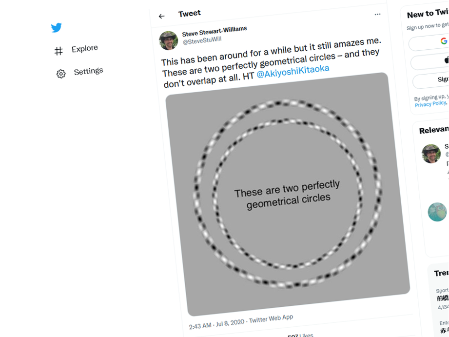
Task: Click the @SteveStuWill handle
Action: (x=202, y=40)
